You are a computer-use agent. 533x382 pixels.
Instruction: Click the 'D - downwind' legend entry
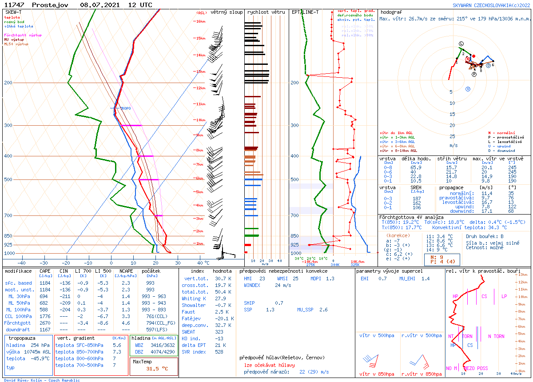(503, 151)
